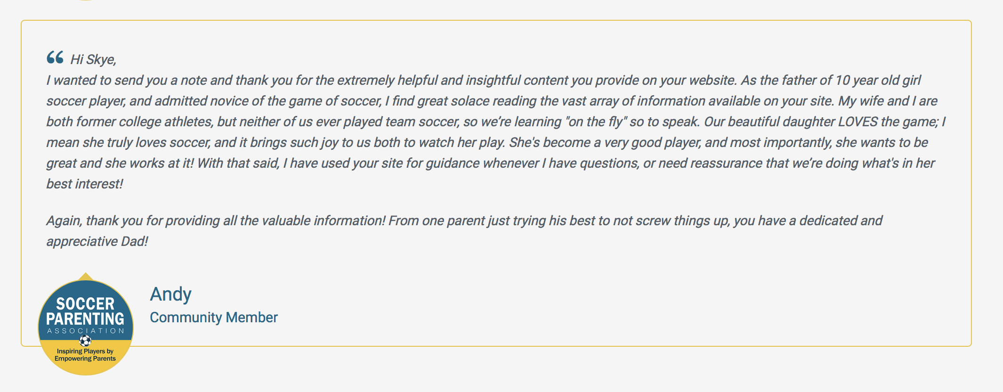The height and width of the screenshot is (392, 1003).
Task: Click the ASSOCIATION text in the logo
Action: [85, 331]
